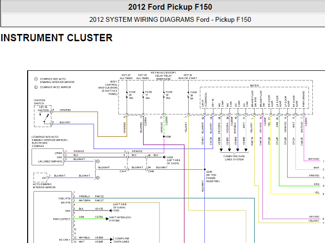Click the 'S244' splice label
325x243 pixels.
tap(209, 172)
